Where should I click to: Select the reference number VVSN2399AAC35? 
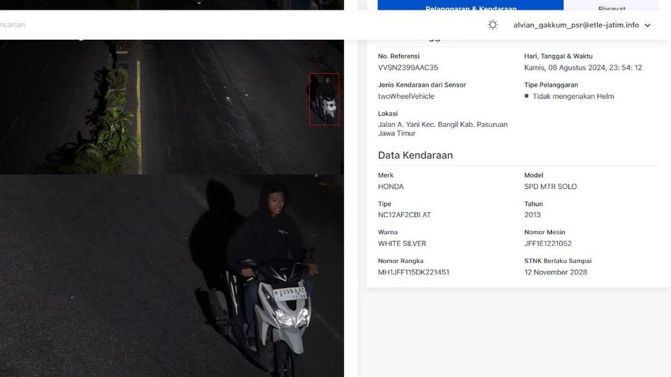click(x=408, y=67)
